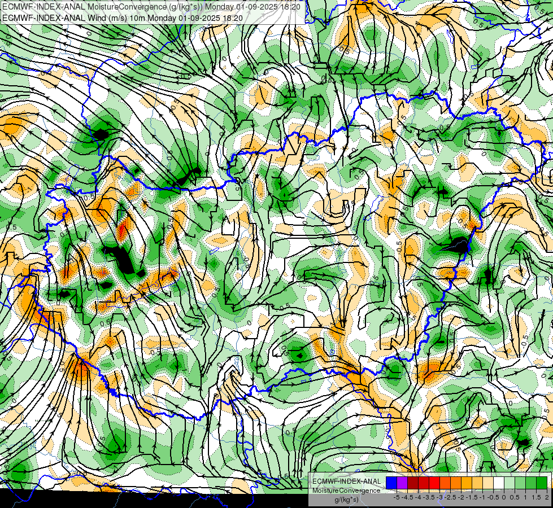
Task: Click the light green swatch between 0.5 and 1
Action: (x=520, y=483)
